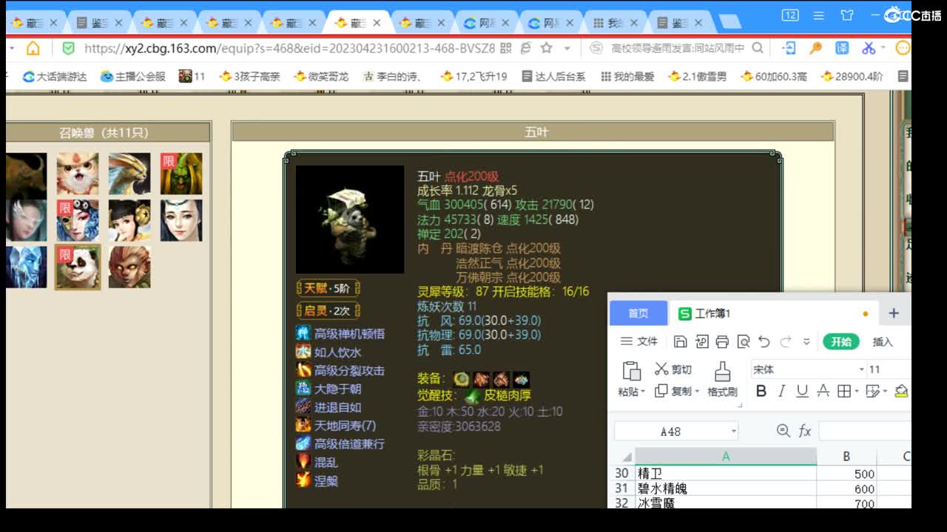Redo the action in WPS
947x532 pixels.
point(786,341)
